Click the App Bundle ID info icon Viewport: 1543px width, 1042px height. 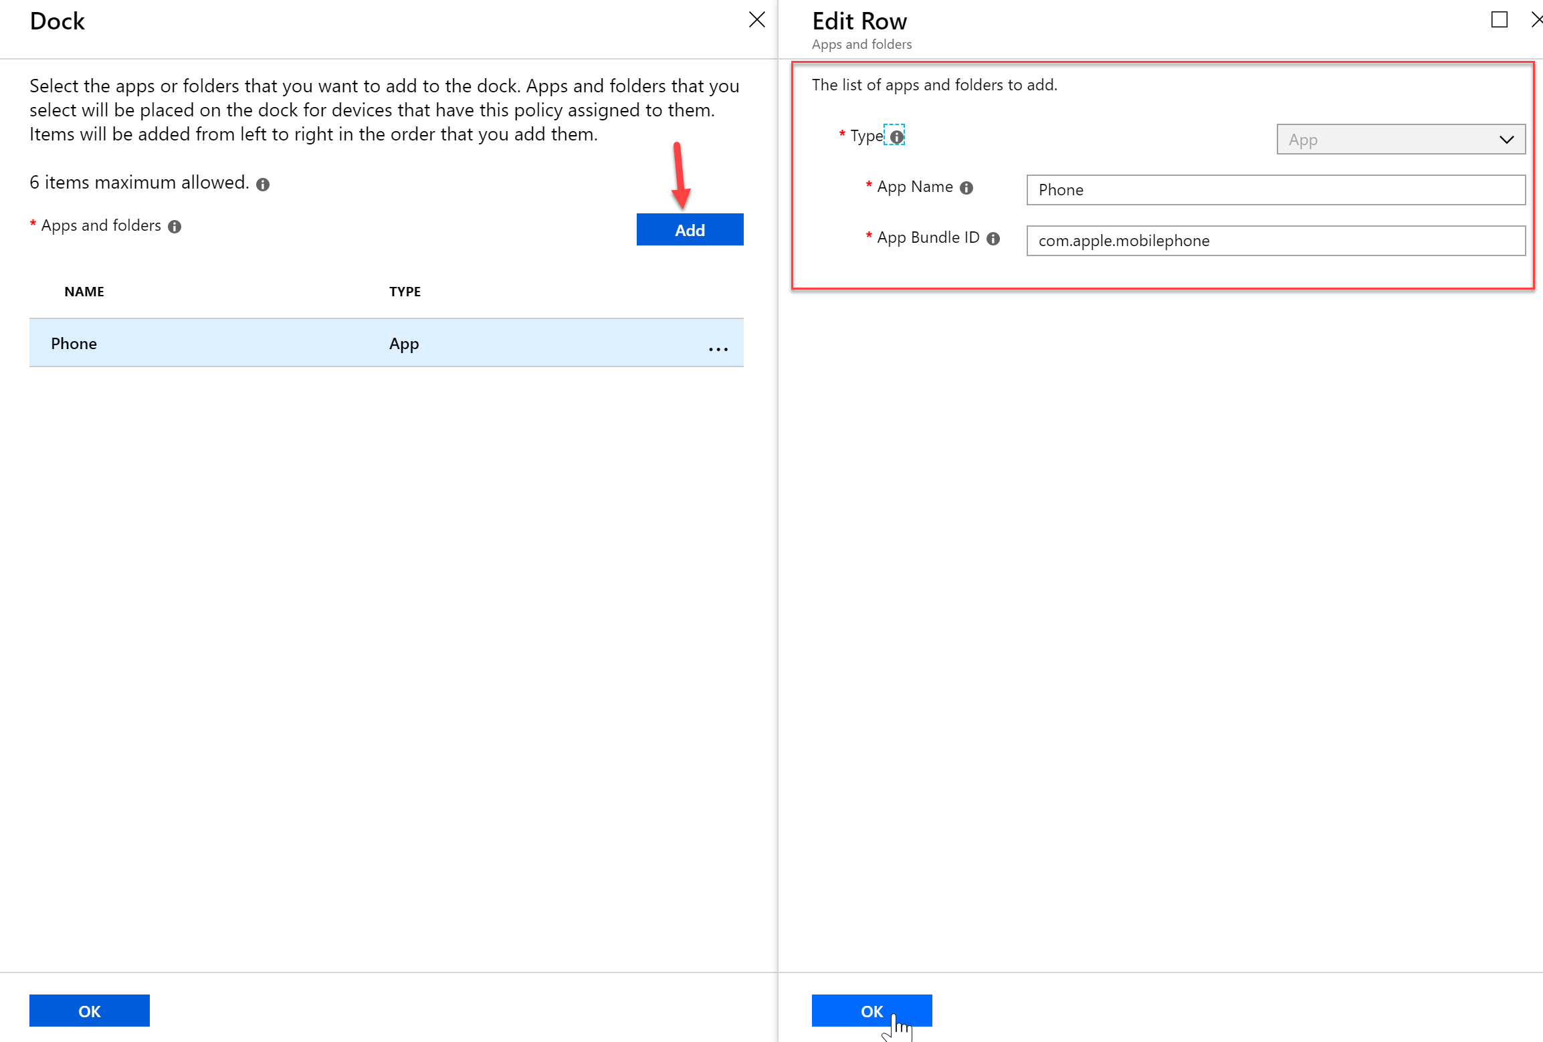pyautogui.click(x=993, y=239)
